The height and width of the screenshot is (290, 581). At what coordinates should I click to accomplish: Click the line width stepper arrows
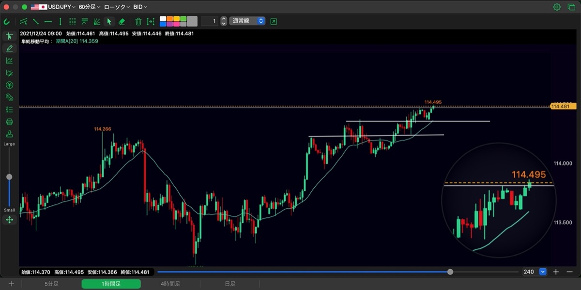[223, 21]
